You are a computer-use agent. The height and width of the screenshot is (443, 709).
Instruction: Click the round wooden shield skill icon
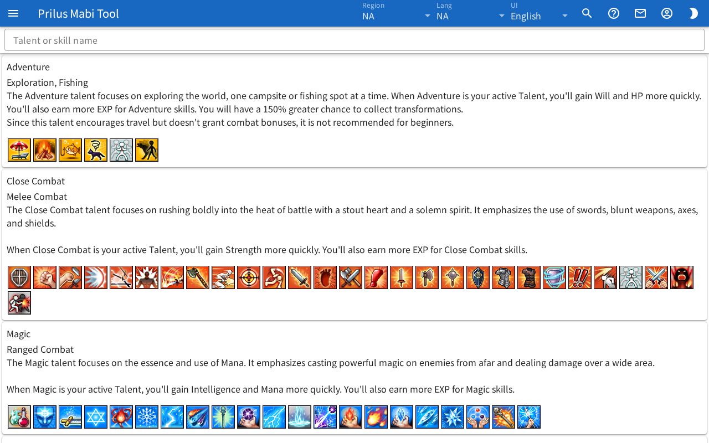[x=19, y=277]
